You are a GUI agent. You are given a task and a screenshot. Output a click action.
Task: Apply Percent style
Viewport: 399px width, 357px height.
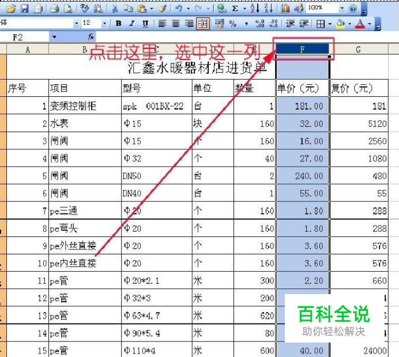(232, 24)
